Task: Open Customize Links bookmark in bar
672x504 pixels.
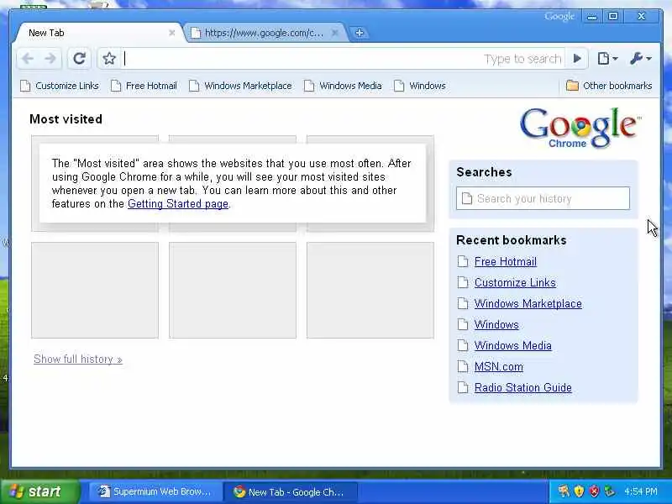Action: [60, 86]
